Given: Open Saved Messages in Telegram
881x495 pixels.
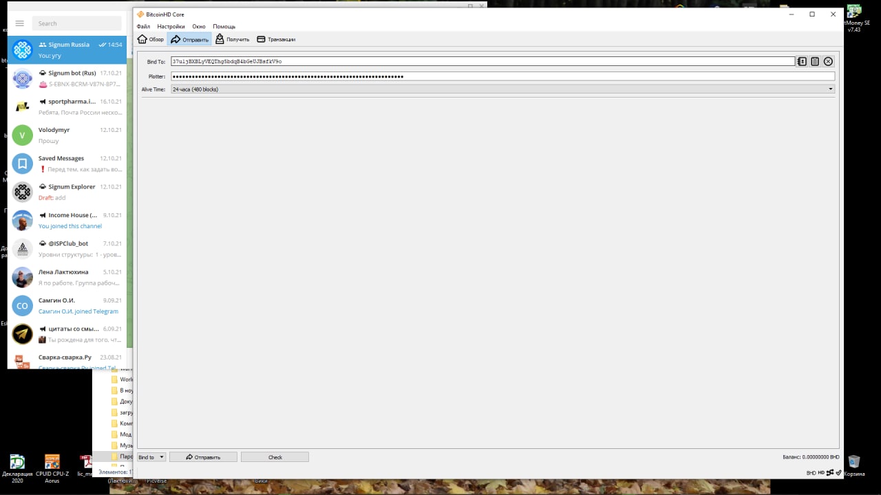Looking at the screenshot, I should click(x=67, y=164).
